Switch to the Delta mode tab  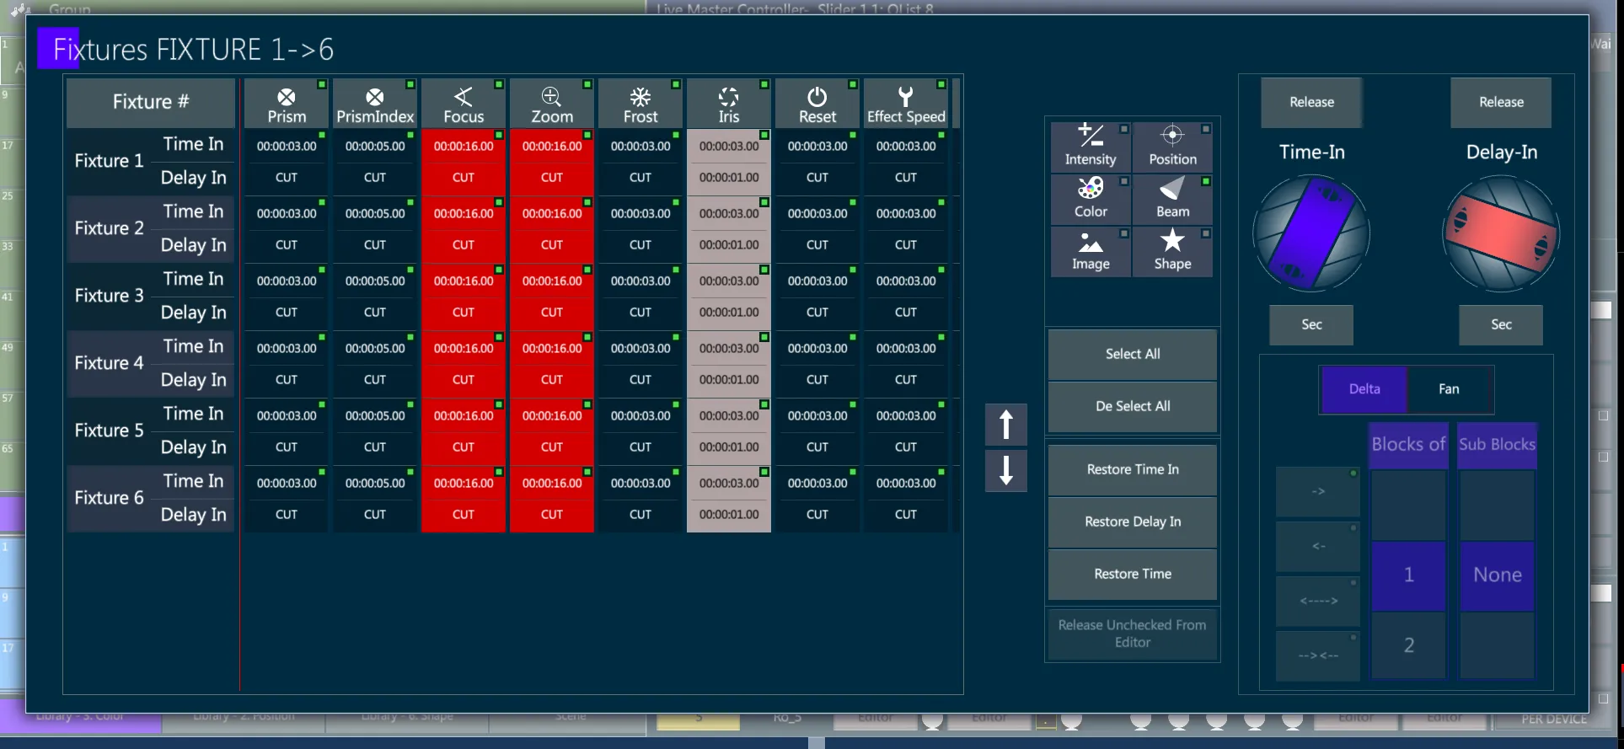click(1364, 389)
